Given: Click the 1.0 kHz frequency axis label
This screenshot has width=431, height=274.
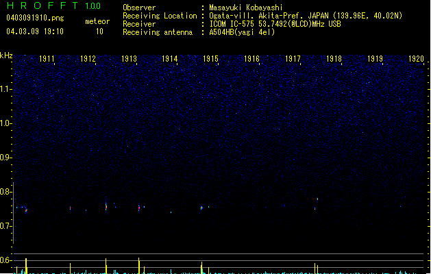Looking at the screenshot, I should [5, 123].
